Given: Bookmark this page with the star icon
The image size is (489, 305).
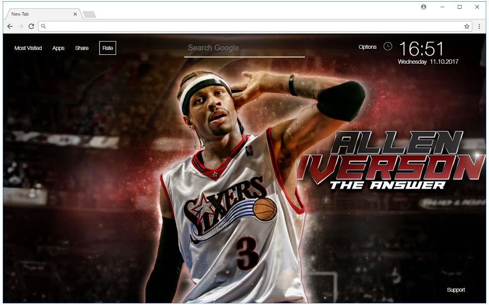Looking at the screenshot, I should click(x=467, y=26).
